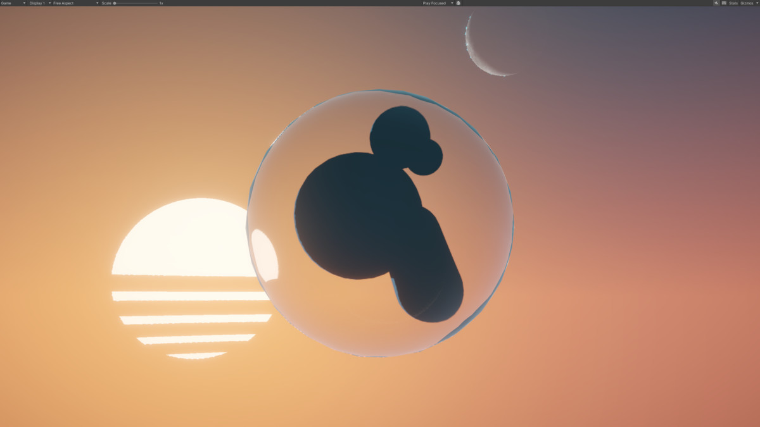Toggle the VSync icon next to Stats

point(724,3)
